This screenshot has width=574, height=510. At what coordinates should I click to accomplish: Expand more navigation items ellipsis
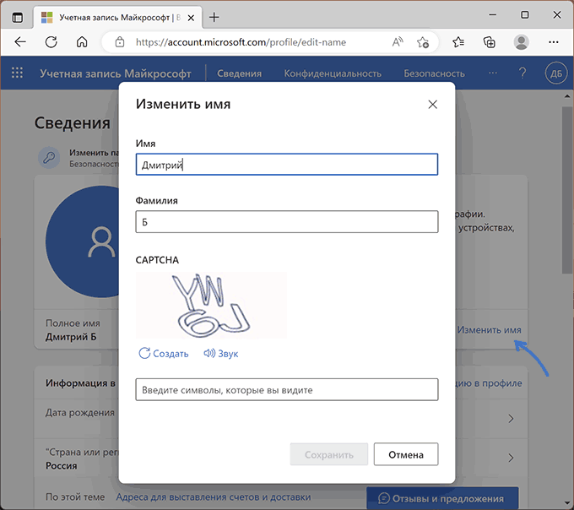[493, 73]
